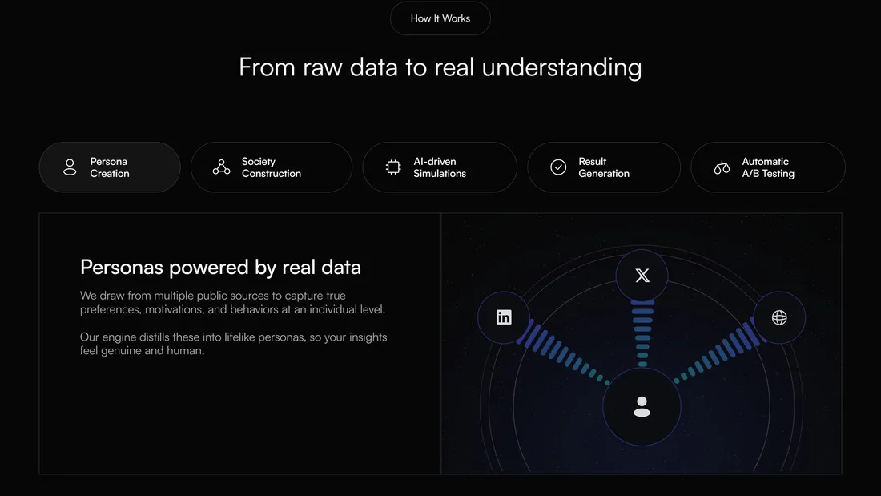This screenshot has height=496, width=881.
Task: Click the central persona avatar icon
Action: tap(642, 406)
